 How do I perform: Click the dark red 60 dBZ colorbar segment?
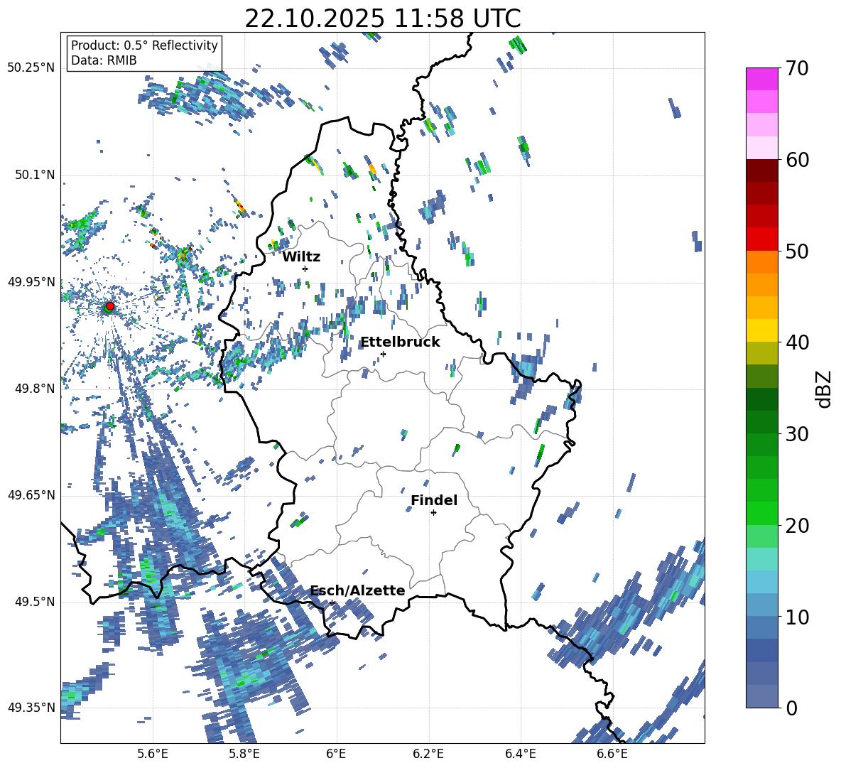click(761, 171)
